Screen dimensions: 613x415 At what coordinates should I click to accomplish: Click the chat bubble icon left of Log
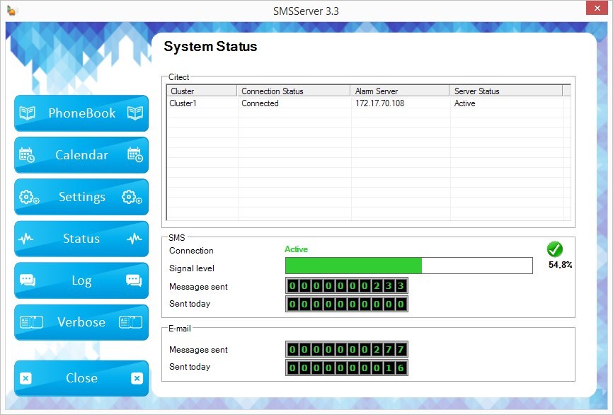(28, 280)
